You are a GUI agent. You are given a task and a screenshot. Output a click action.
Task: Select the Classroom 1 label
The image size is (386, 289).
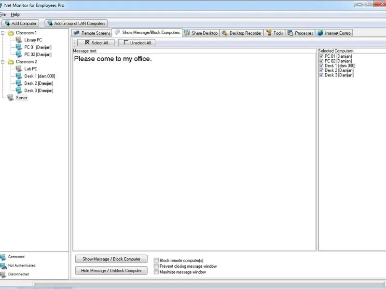(27, 33)
